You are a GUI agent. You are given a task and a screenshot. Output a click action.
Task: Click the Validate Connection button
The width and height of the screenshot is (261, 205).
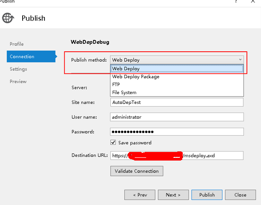(x=137, y=171)
